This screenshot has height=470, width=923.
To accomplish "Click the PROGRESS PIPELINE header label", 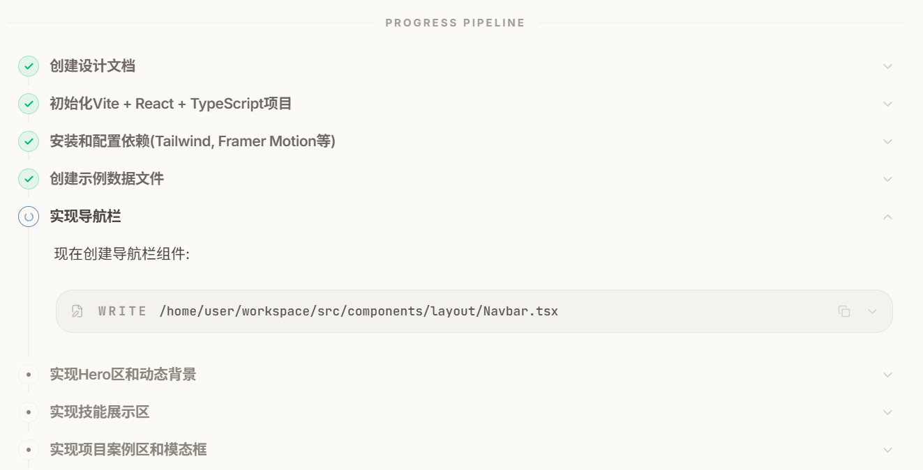I will 455,23.
